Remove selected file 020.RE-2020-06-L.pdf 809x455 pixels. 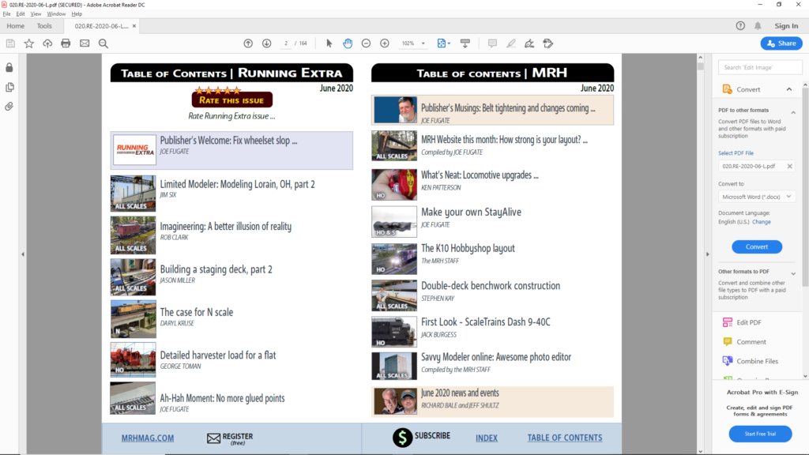[x=789, y=166]
